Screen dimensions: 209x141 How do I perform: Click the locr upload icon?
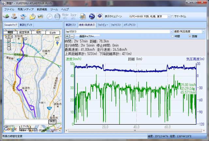click(73, 16)
